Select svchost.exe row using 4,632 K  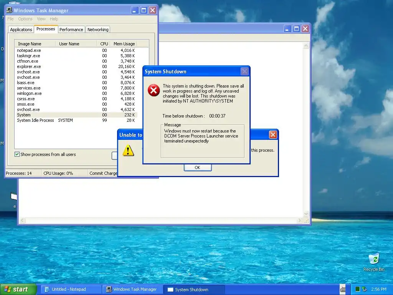(x=76, y=109)
